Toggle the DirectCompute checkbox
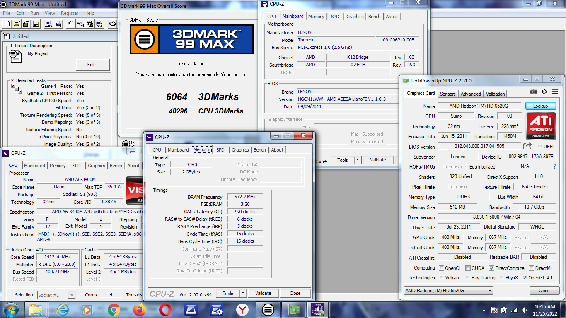Viewport: 566px width, 318px height. coord(491,268)
